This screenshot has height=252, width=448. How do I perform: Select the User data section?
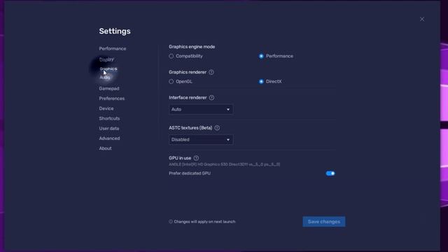(x=109, y=129)
